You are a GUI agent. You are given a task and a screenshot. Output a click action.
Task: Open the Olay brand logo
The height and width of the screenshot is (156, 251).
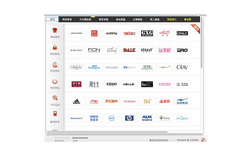pos(182,67)
